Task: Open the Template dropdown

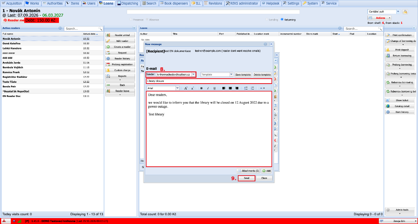Action: click(x=231, y=75)
